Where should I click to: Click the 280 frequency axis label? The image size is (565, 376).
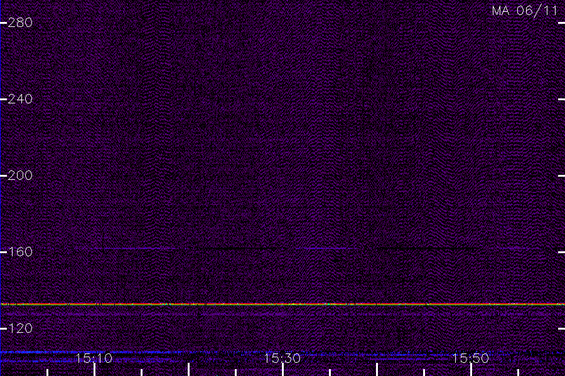click(x=20, y=23)
